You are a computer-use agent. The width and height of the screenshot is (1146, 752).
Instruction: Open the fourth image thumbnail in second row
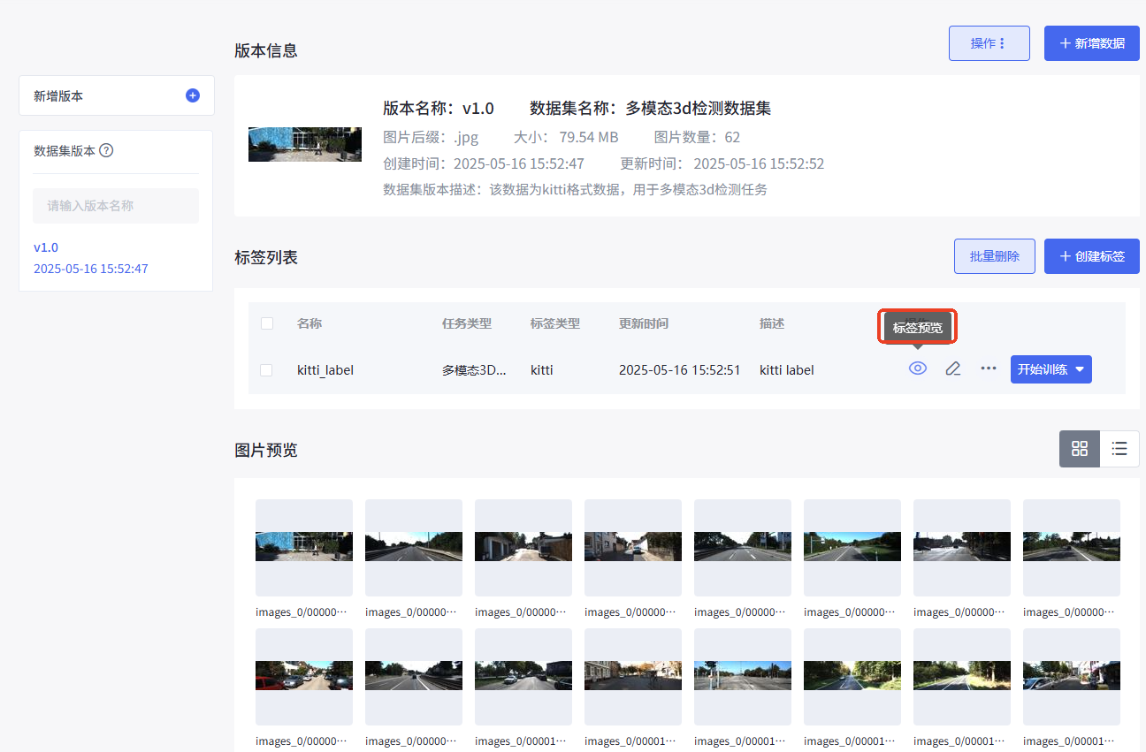(633, 677)
